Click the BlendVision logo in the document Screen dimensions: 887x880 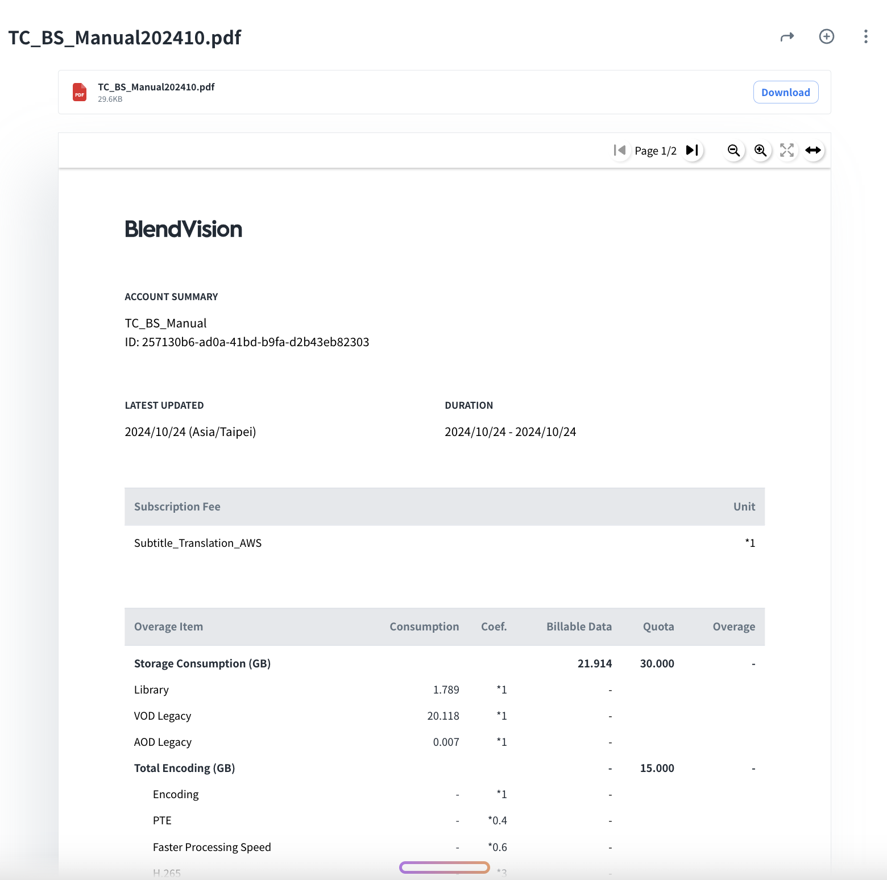point(183,229)
